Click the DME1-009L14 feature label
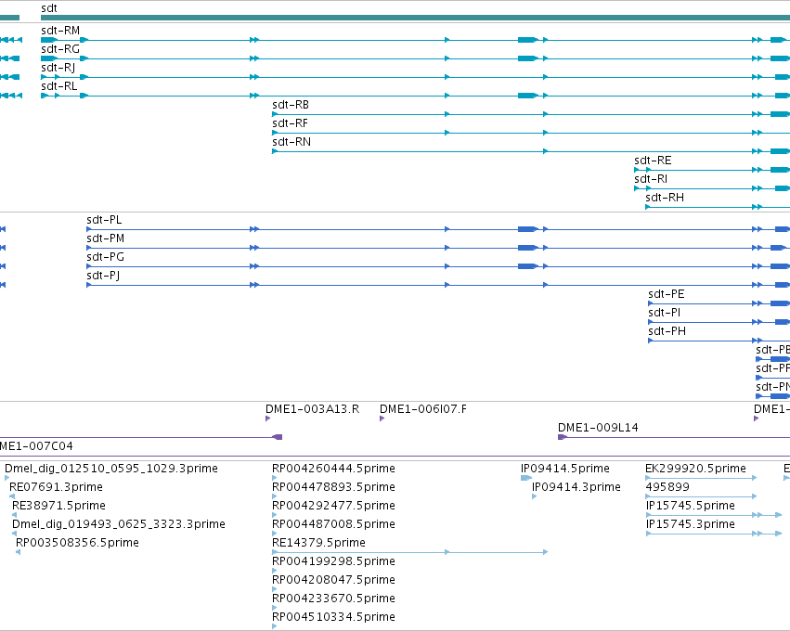 (x=598, y=428)
